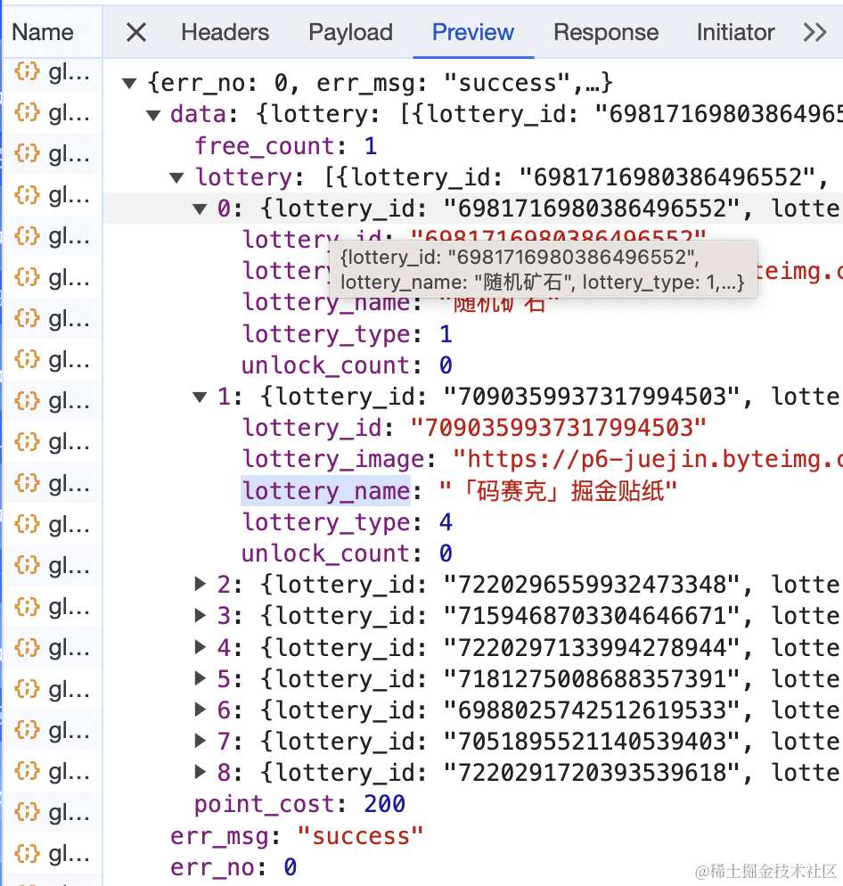The image size is (843, 886).
Task: Click lottery_type: 4 property
Action: [348, 522]
